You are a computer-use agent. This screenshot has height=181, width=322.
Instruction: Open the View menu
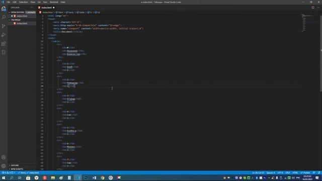pyautogui.click(x=33, y=2)
